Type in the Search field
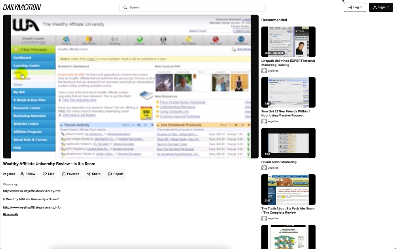Image resolution: width=396 pixels, height=249 pixels. (x=194, y=7)
